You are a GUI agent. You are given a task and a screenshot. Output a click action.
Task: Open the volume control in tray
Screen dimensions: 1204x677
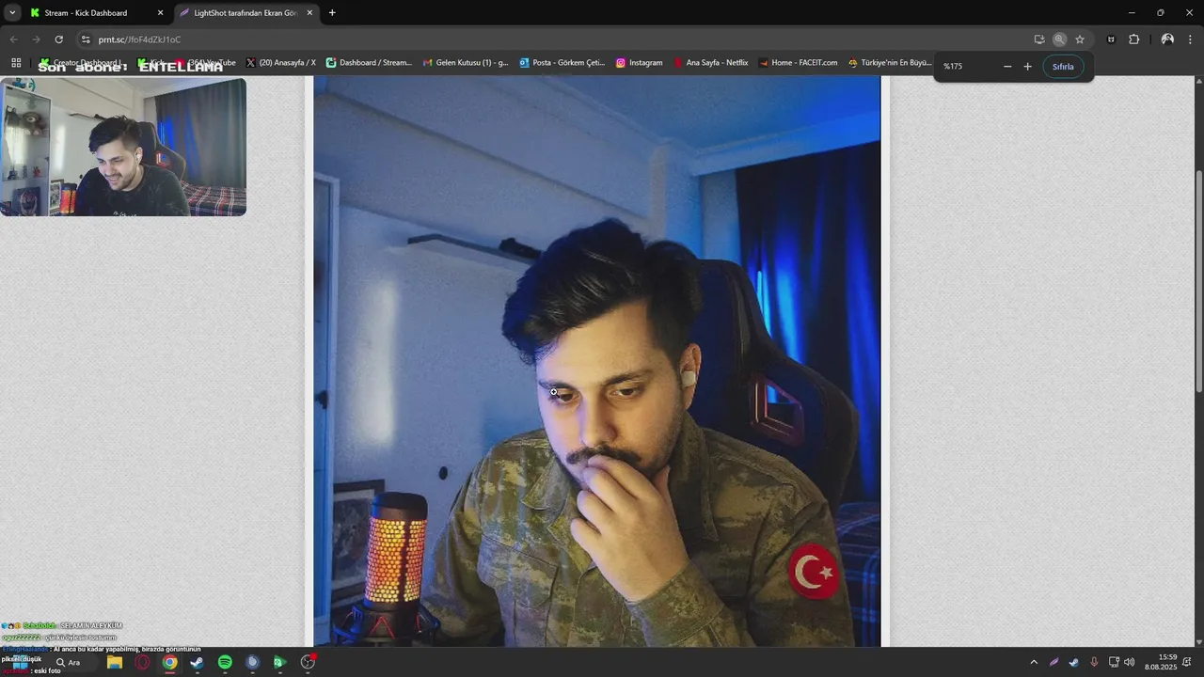tap(1129, 662)
